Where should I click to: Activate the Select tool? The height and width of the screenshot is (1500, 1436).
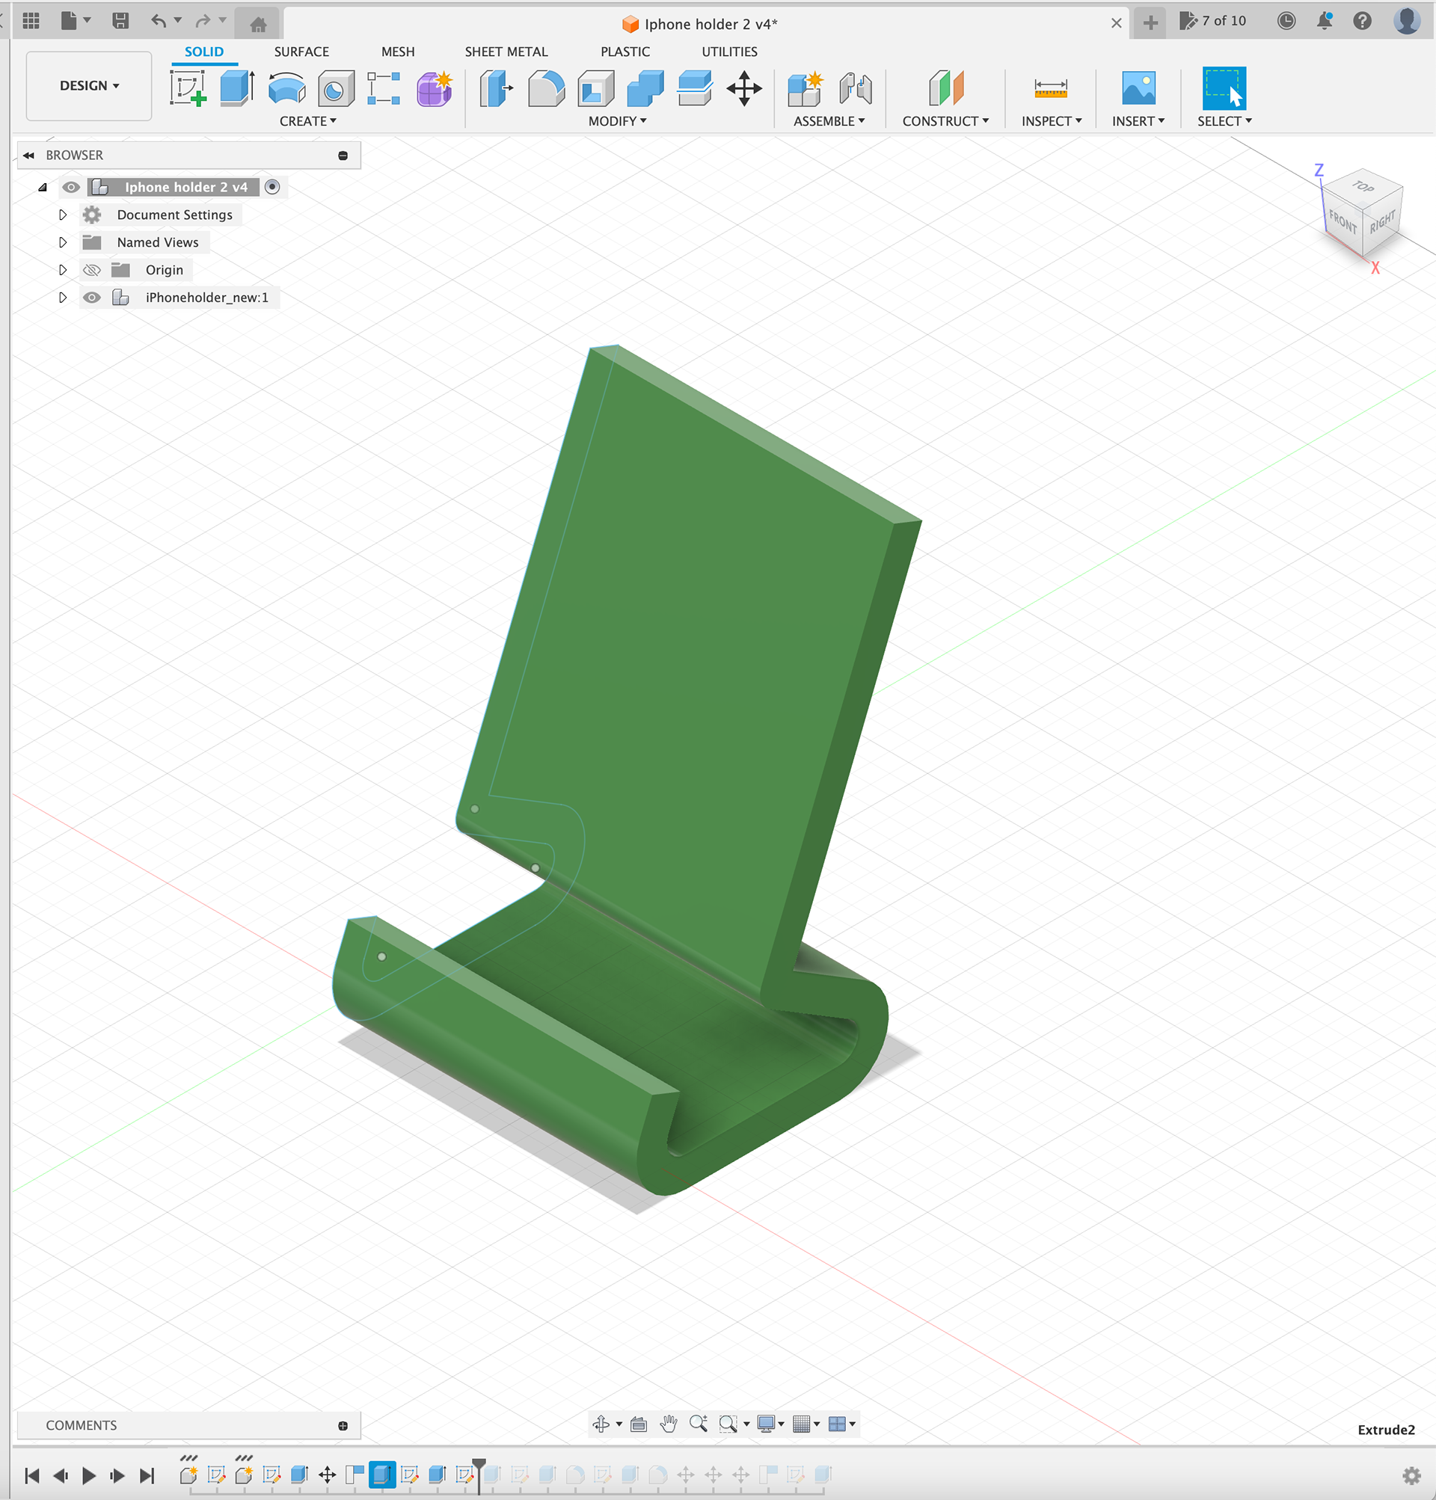pyautogui.click(x=1224, y=88)
